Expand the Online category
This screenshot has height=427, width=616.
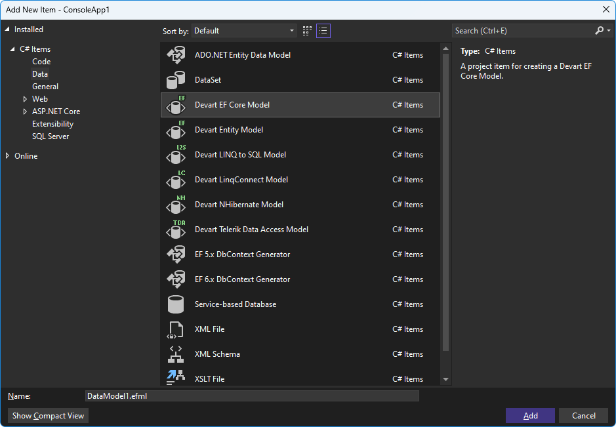point(8,156)
